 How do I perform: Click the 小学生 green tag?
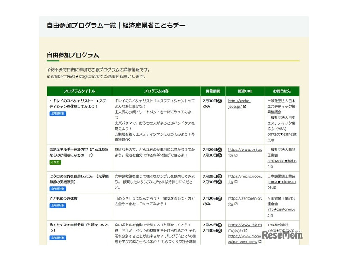click(55, 162)
